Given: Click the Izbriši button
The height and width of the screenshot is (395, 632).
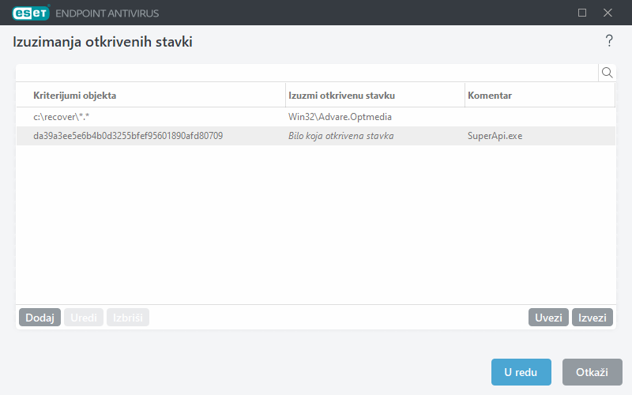Looking at the screenshot, I should point(127,318).
